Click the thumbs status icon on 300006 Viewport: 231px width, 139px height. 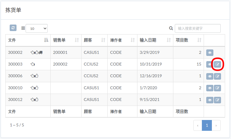(34, 76)
